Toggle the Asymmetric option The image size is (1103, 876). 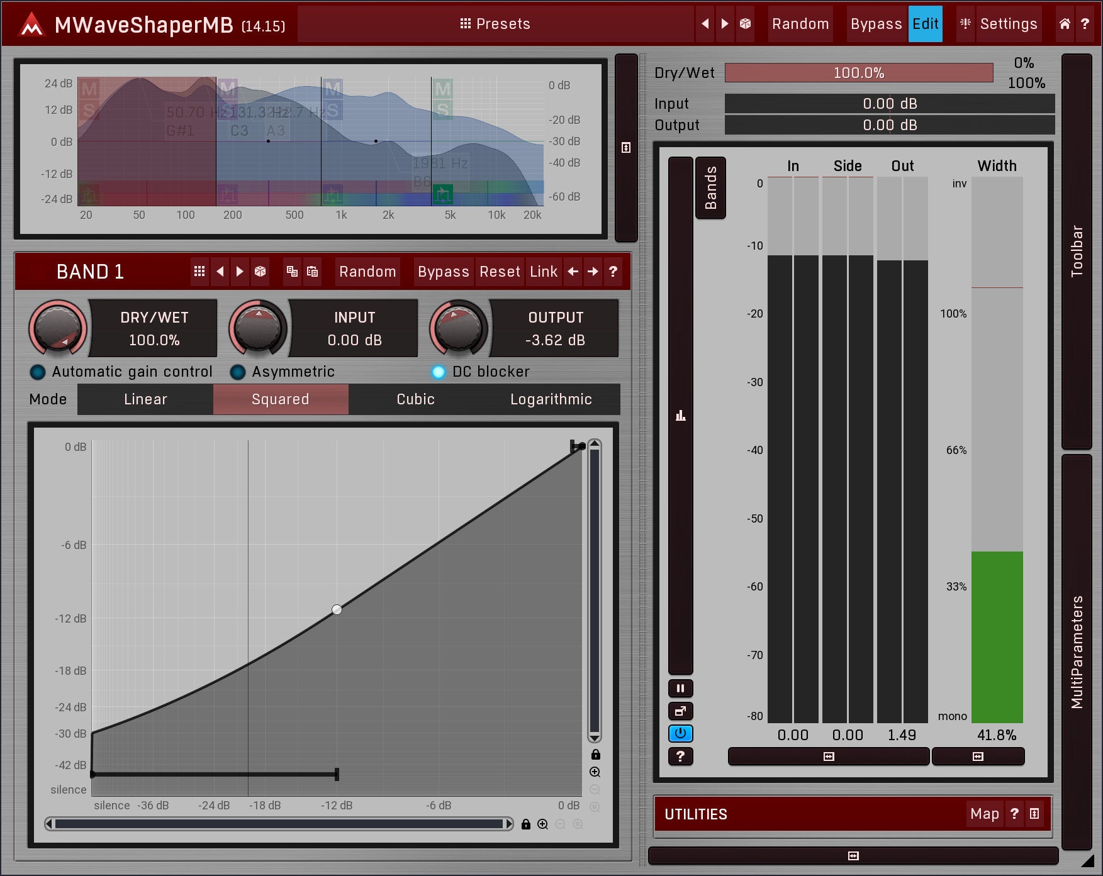[238, 372]
